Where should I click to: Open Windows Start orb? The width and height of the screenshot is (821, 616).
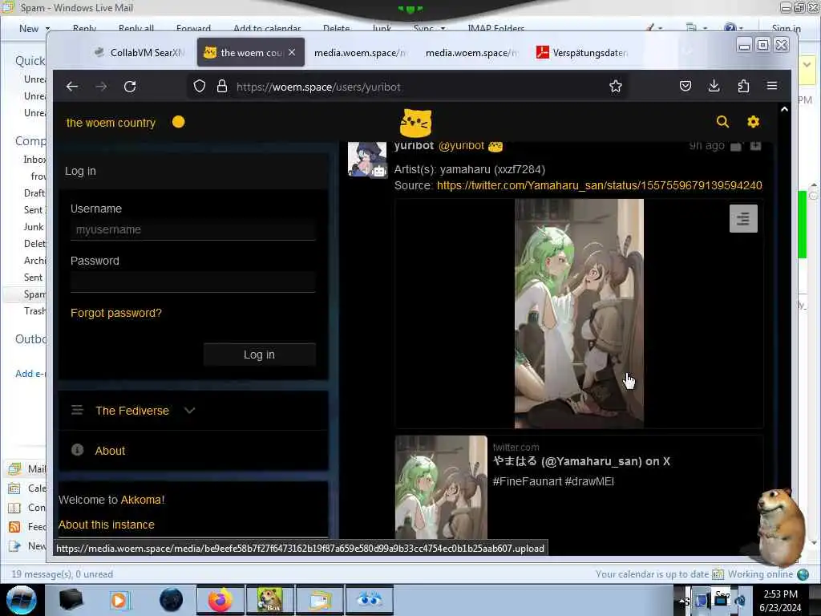[x=22, y=600]
